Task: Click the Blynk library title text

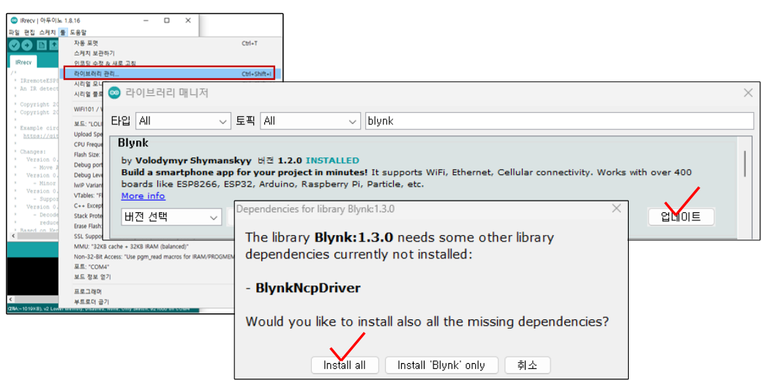Action: click(133, 144)
